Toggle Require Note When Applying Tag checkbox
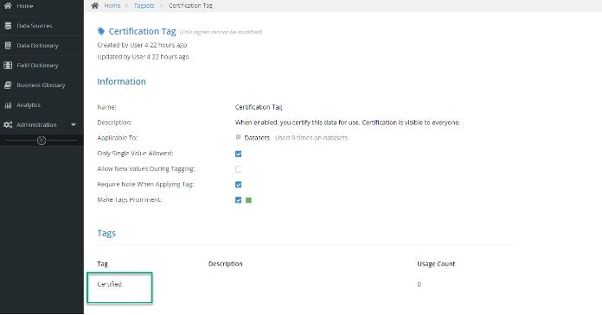This screenshot has width=602, height=315. point(239,185)
